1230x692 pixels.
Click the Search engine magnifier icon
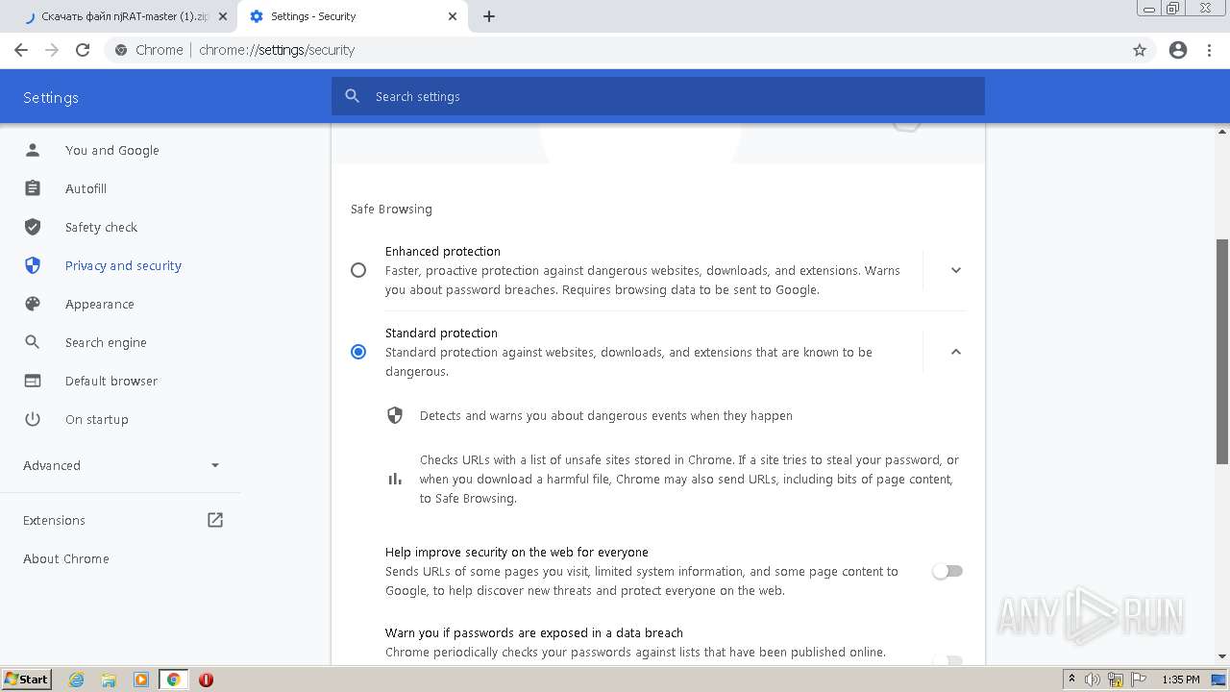(33, 342)
